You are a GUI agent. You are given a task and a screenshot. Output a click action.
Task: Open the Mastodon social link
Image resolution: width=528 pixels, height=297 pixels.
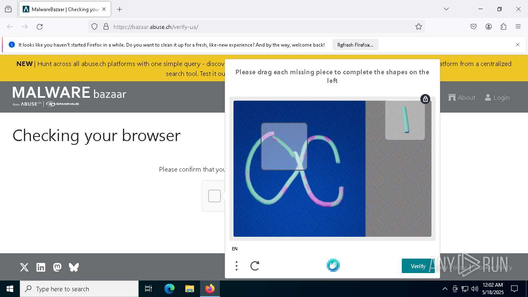57,267
